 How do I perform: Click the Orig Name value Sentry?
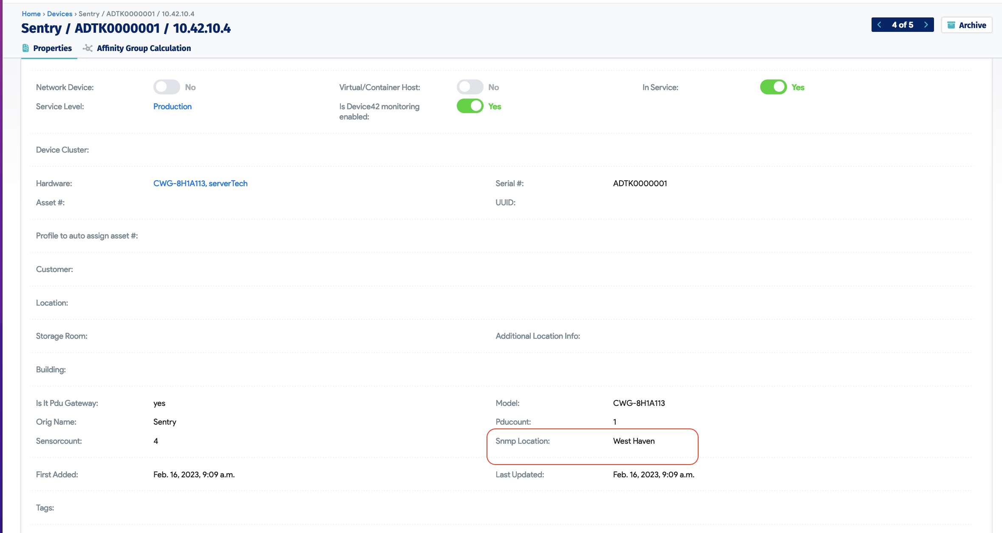pyautogui.click(x=164, y=422)
